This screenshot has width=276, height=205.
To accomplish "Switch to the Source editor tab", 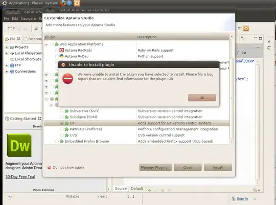I will click(121, 189).
